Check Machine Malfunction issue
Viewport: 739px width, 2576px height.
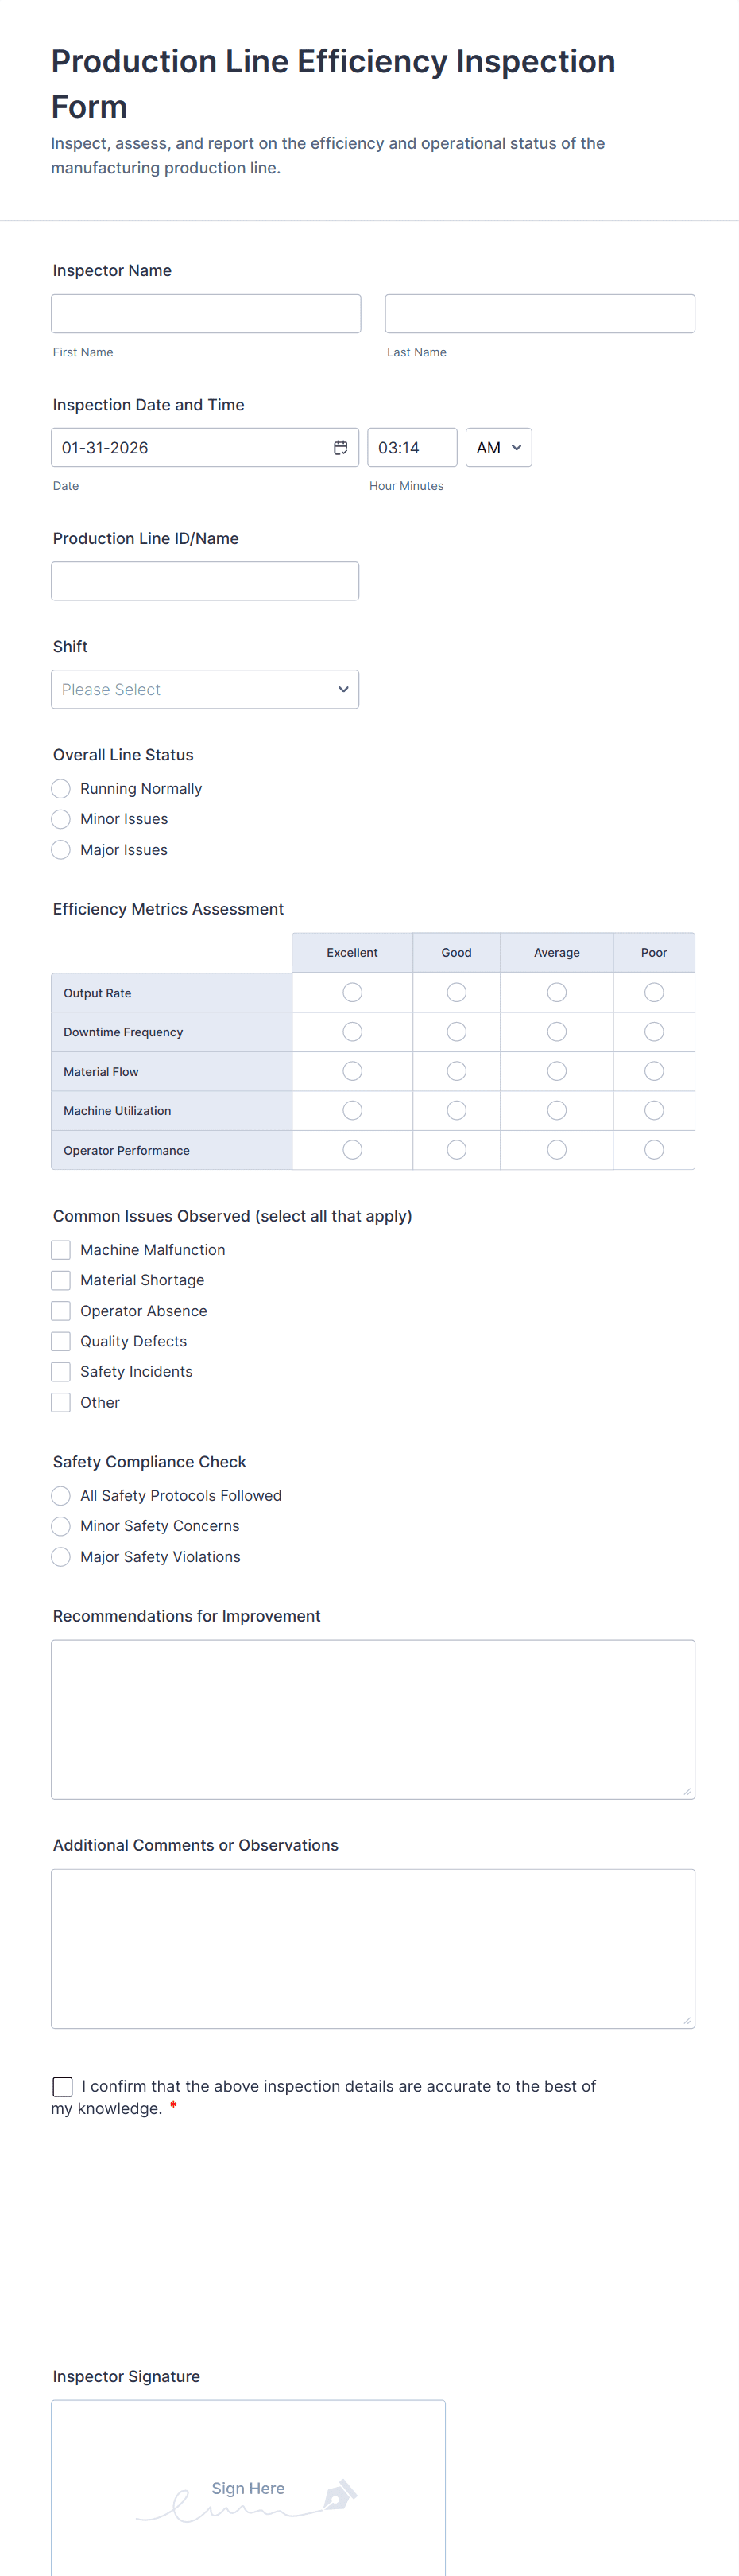tap(61, 1249)
